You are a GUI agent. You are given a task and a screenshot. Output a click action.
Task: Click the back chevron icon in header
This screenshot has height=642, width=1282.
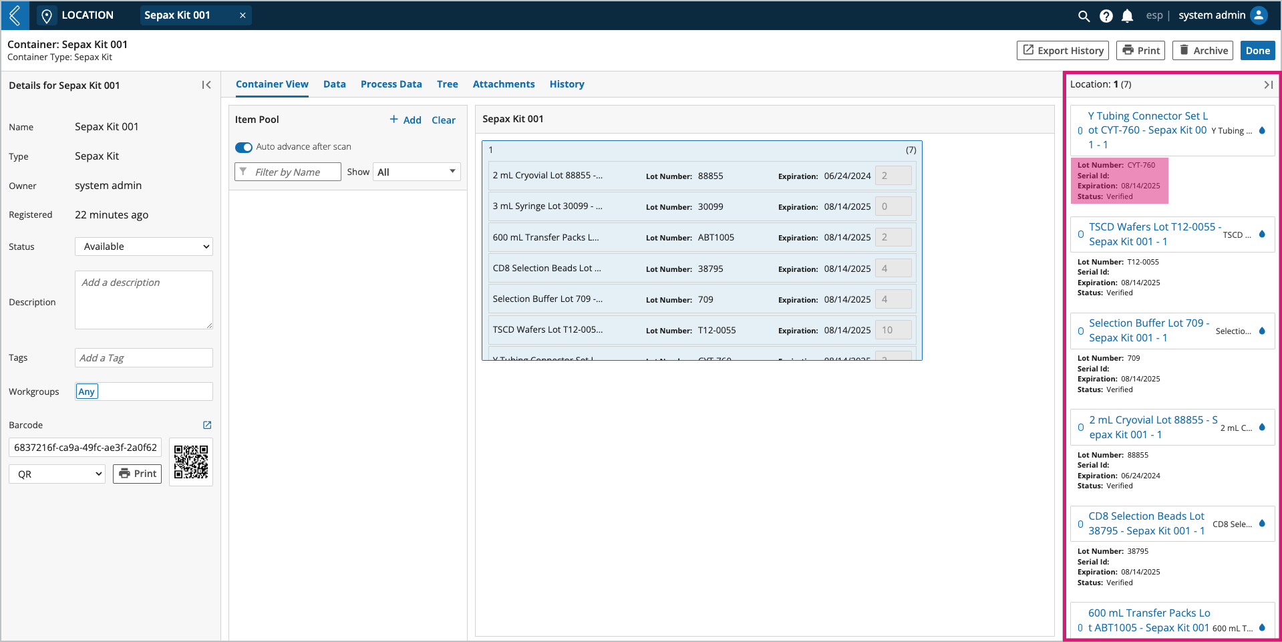(15, 15)
